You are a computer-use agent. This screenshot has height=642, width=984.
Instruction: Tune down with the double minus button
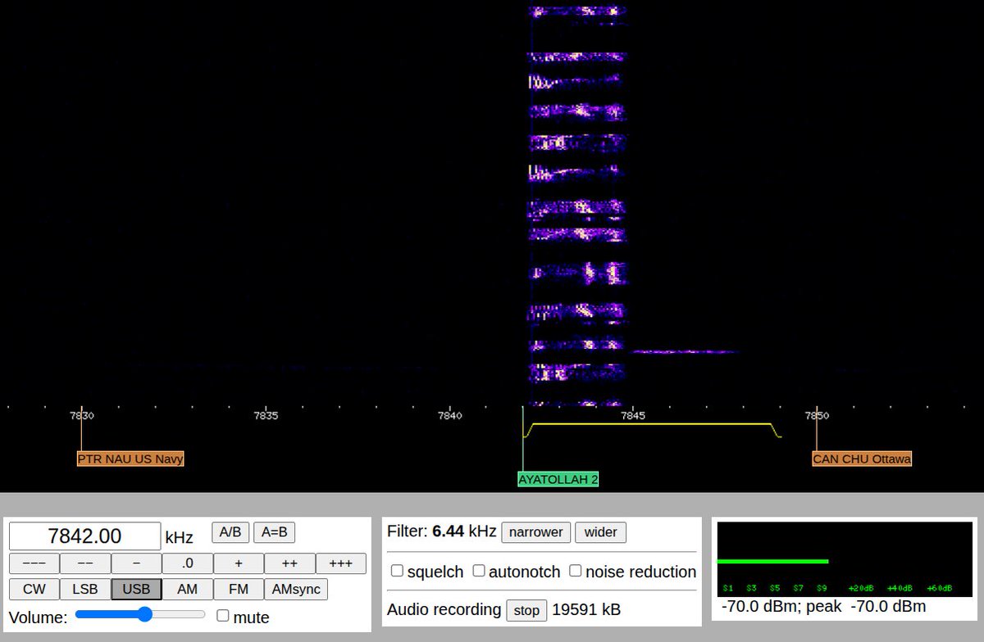point(85,563)
